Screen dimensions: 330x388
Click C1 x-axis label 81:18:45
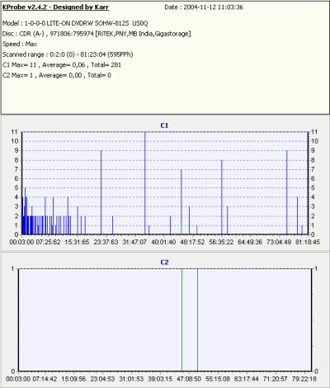click(x=308, y=242)
